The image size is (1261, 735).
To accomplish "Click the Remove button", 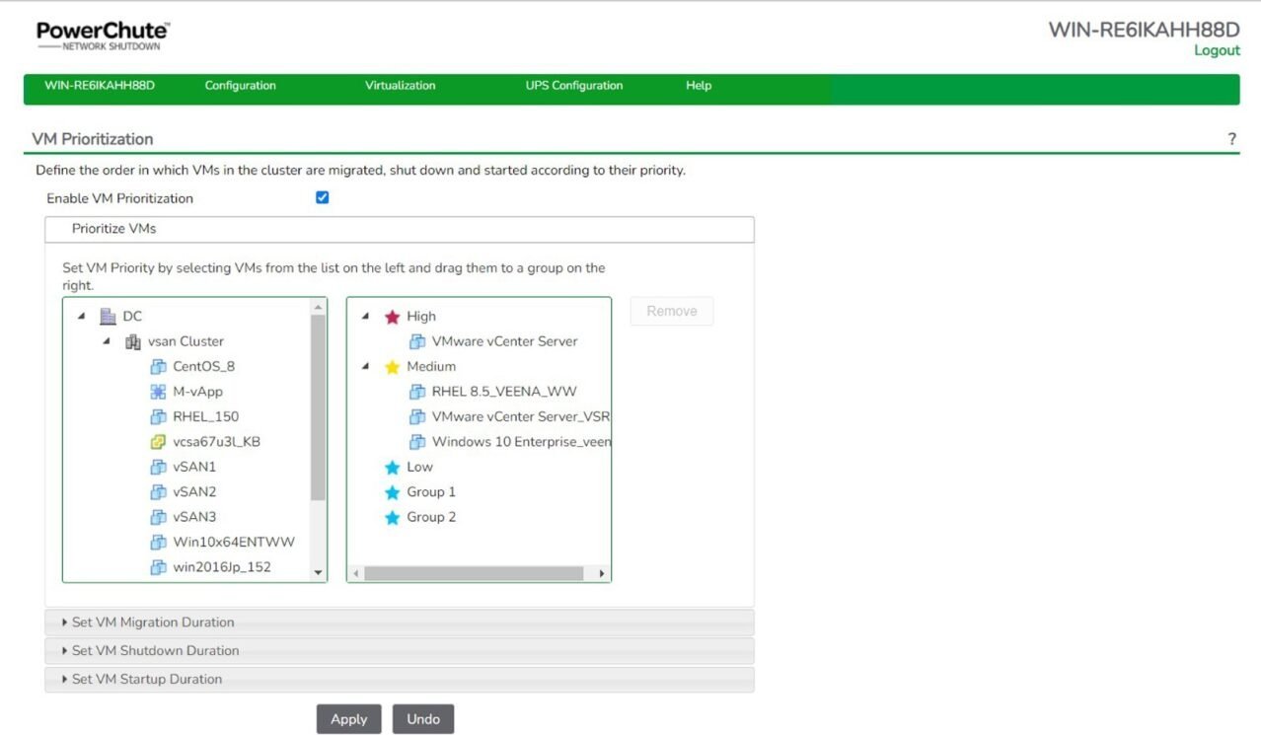I will [x=672, y=311].
